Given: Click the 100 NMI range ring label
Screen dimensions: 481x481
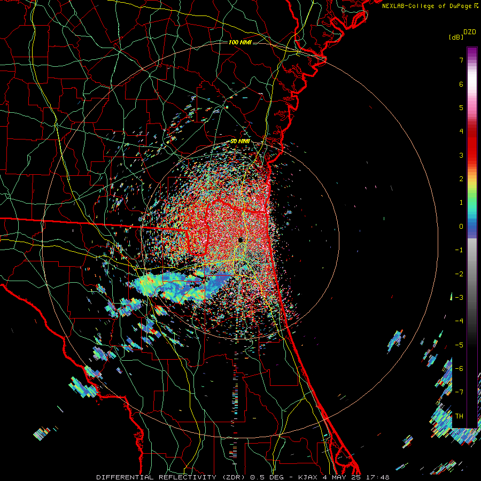Looking at the screenshot, I should click(240, 42).
